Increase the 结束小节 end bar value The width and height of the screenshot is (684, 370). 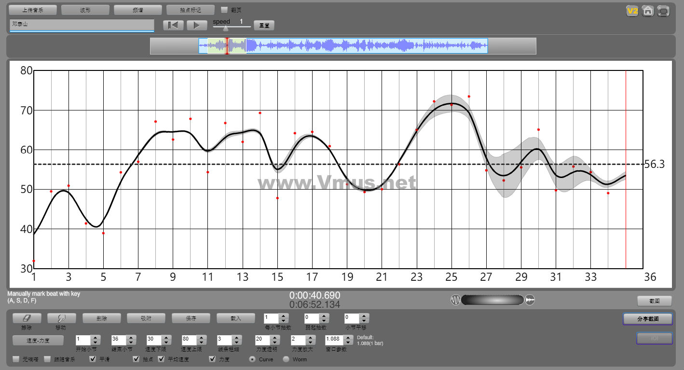tap(130, 337)
